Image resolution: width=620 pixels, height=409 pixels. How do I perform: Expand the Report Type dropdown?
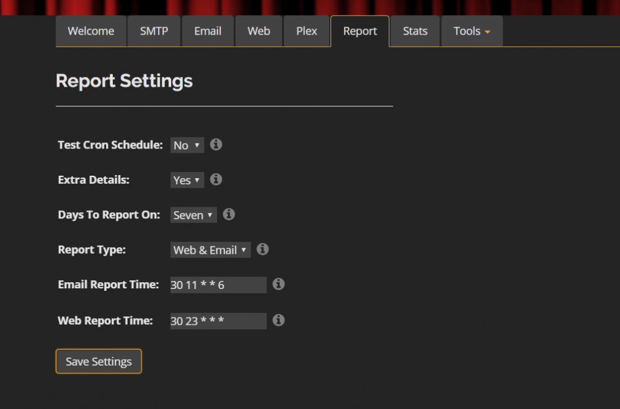point(210,250)
